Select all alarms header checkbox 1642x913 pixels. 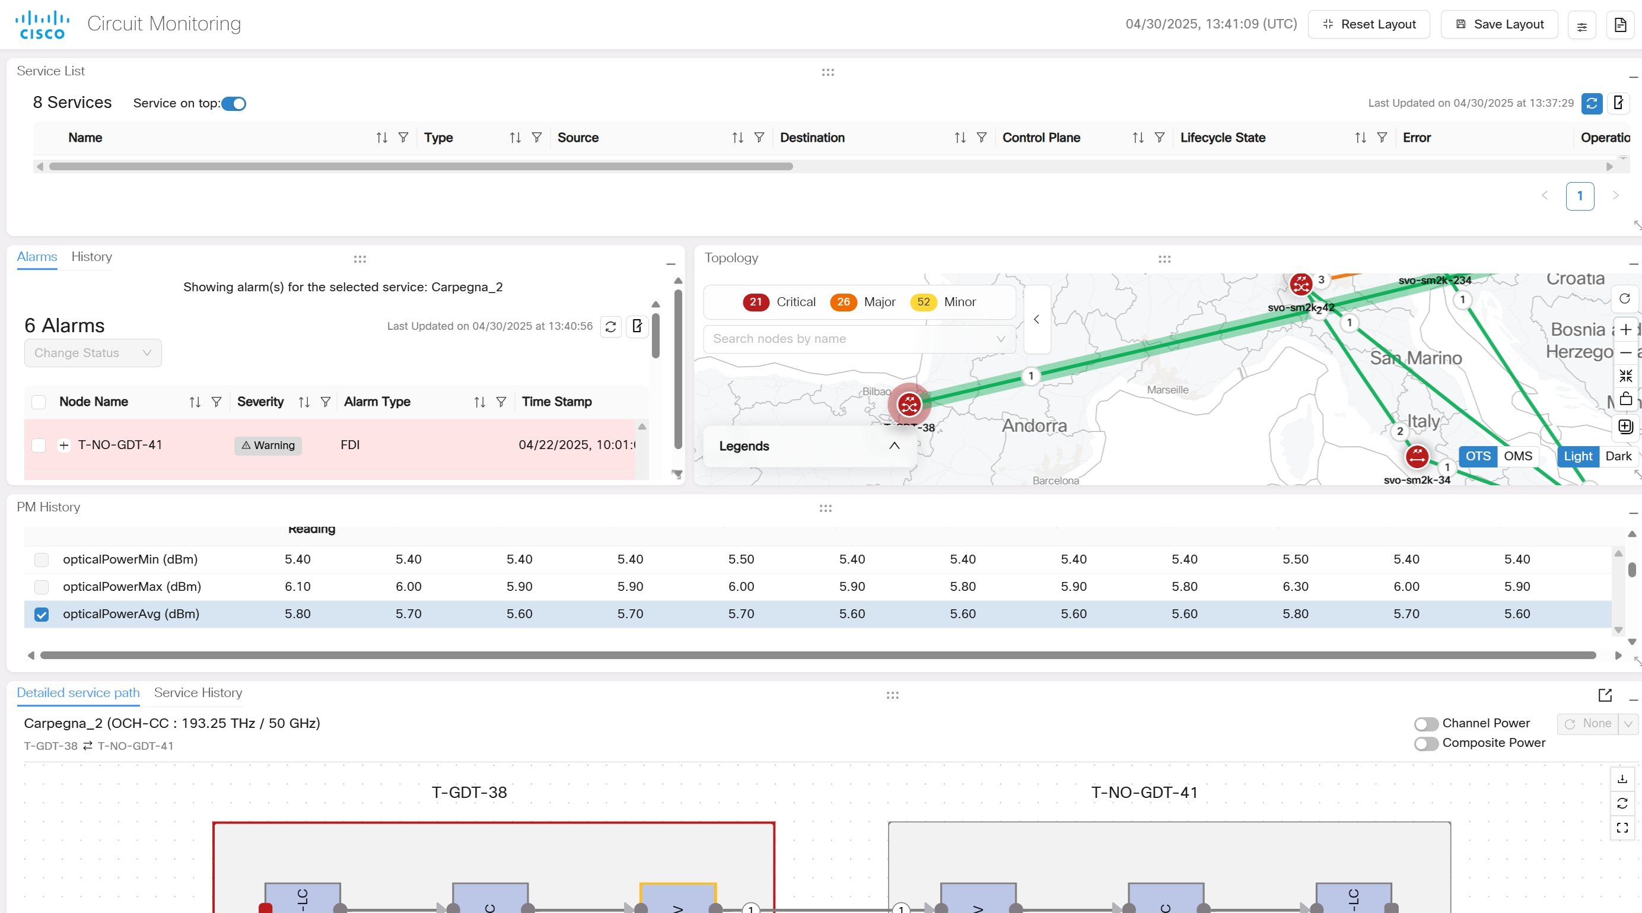[39, 402]
